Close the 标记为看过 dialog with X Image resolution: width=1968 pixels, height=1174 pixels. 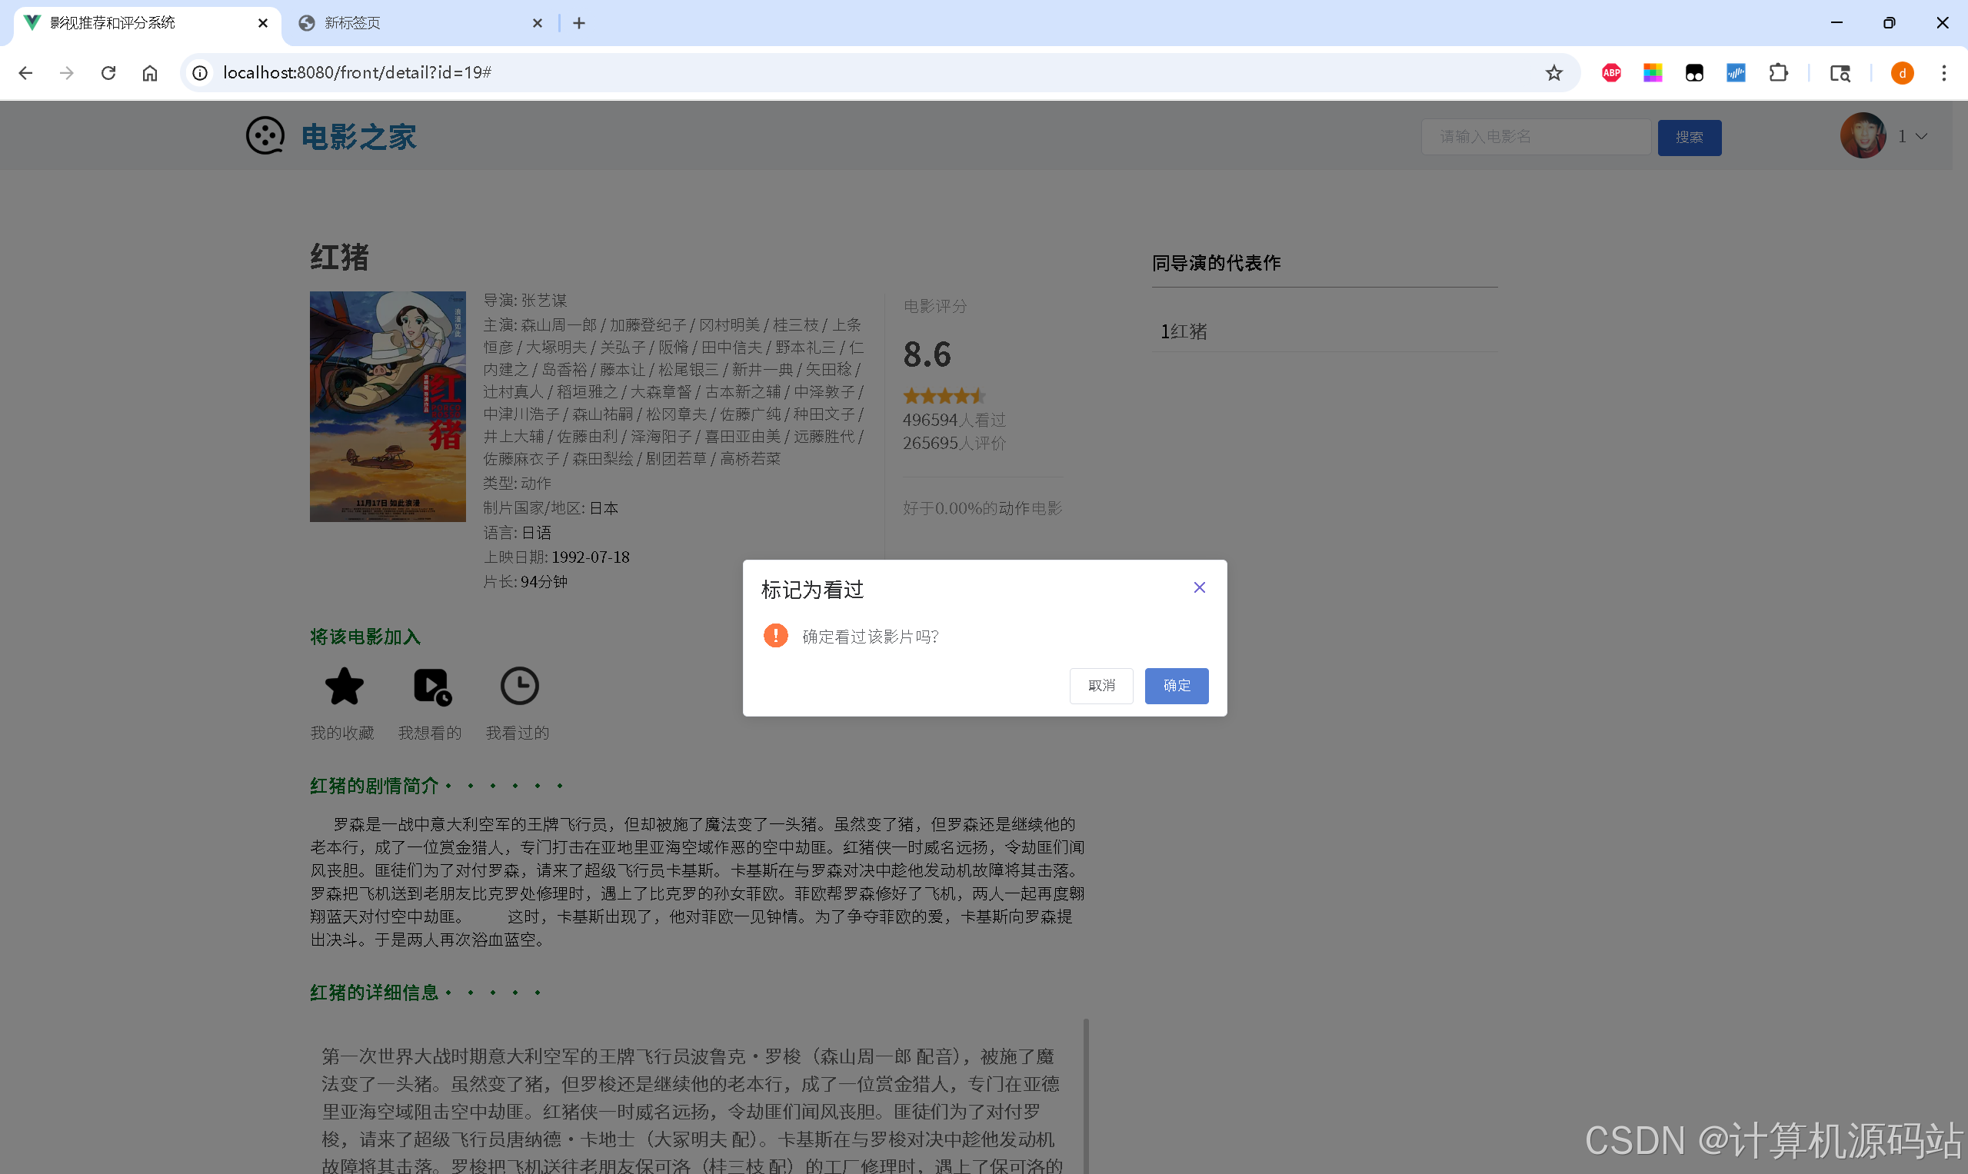pos(1199,588)
